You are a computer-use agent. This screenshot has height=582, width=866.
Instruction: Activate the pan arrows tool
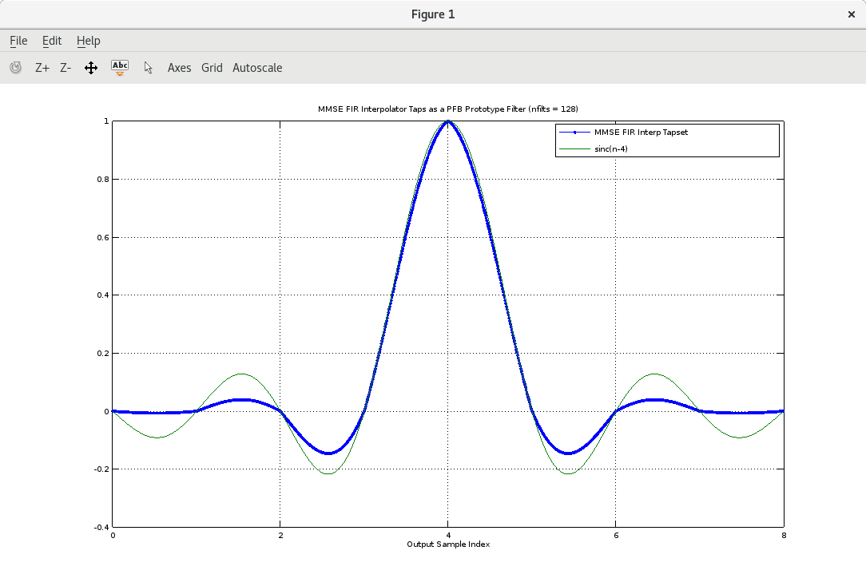(91, 68)
